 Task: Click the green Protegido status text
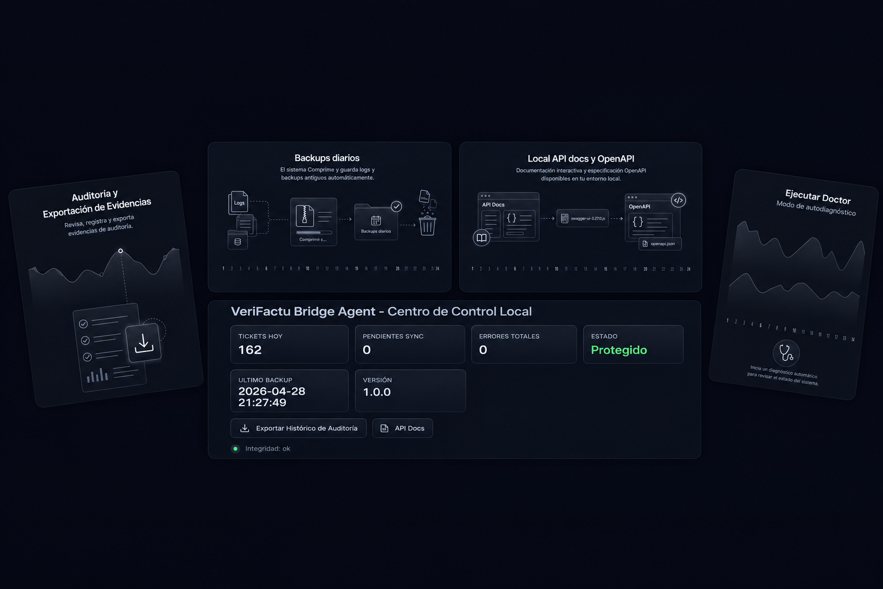(619, 350)
